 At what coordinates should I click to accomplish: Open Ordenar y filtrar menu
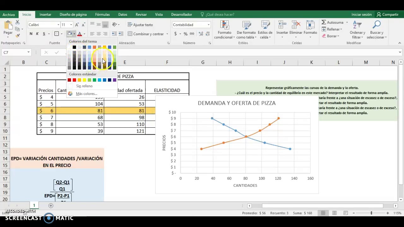357,30
